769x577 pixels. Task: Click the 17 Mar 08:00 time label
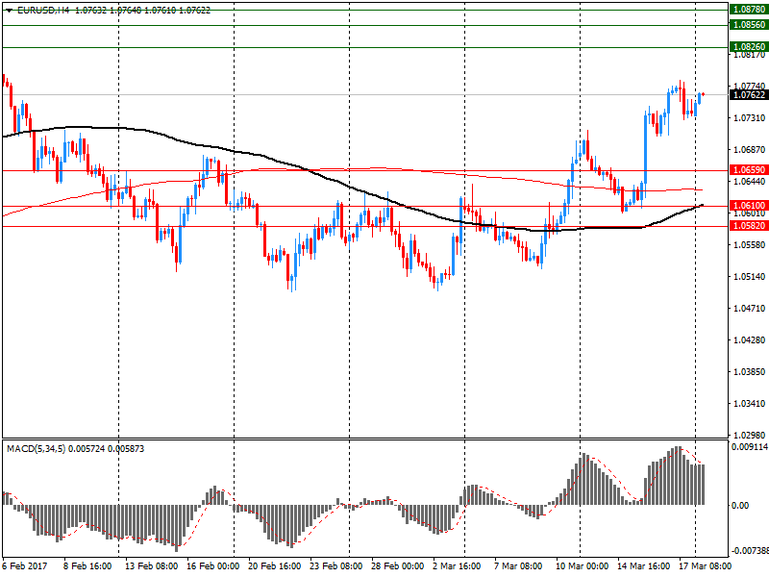pos(706,566)
